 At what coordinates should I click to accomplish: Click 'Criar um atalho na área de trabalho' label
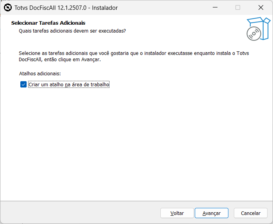tap(69, 84)
